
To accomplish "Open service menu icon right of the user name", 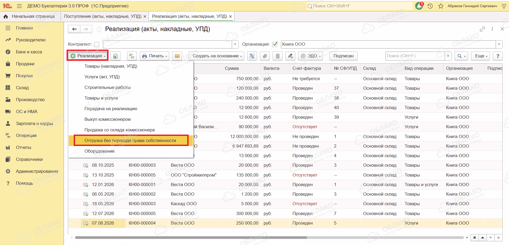I will pyautogui.click(x=504, y=6).
